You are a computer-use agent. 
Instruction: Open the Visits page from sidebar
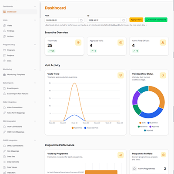tap(20, 26)
